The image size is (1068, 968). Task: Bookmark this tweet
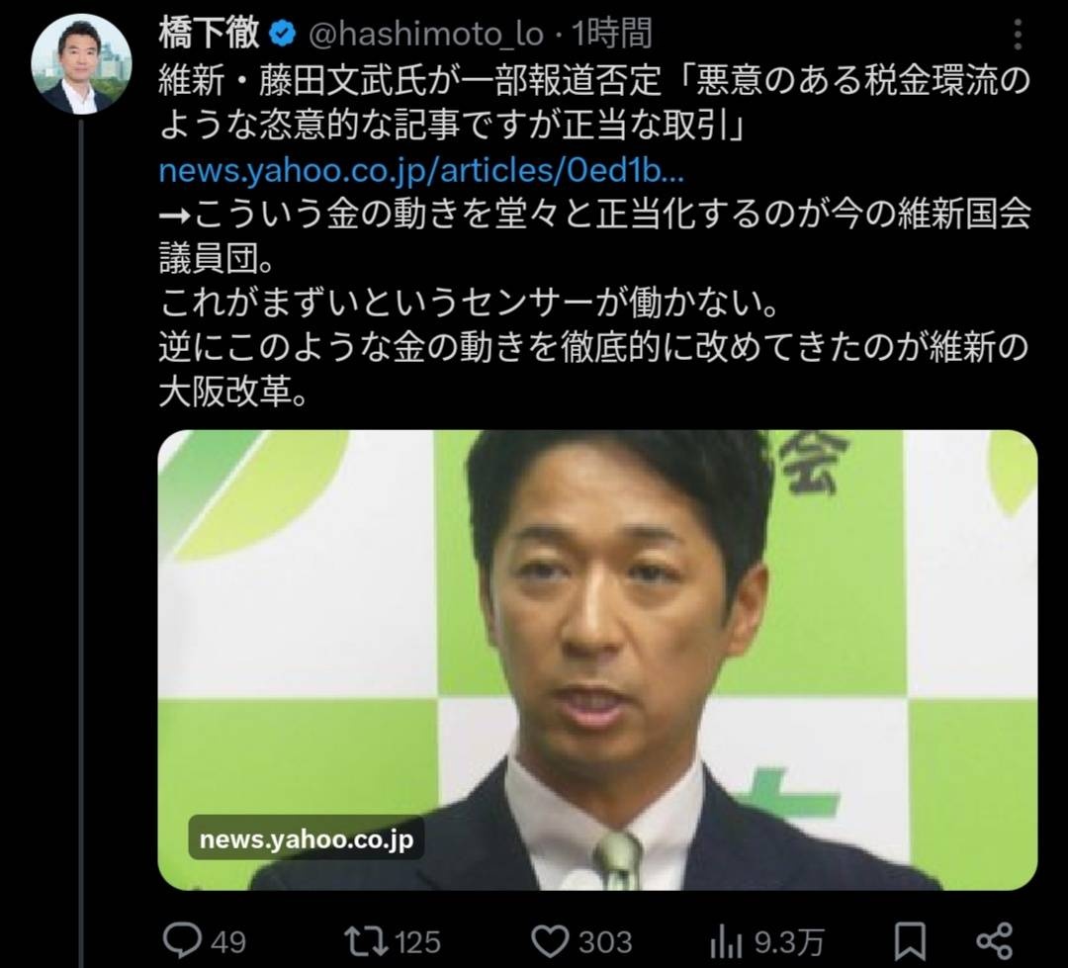pos(910,941)
